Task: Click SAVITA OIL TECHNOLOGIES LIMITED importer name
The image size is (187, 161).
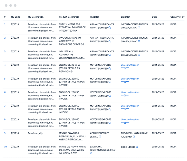Action: tap(103, 148)
